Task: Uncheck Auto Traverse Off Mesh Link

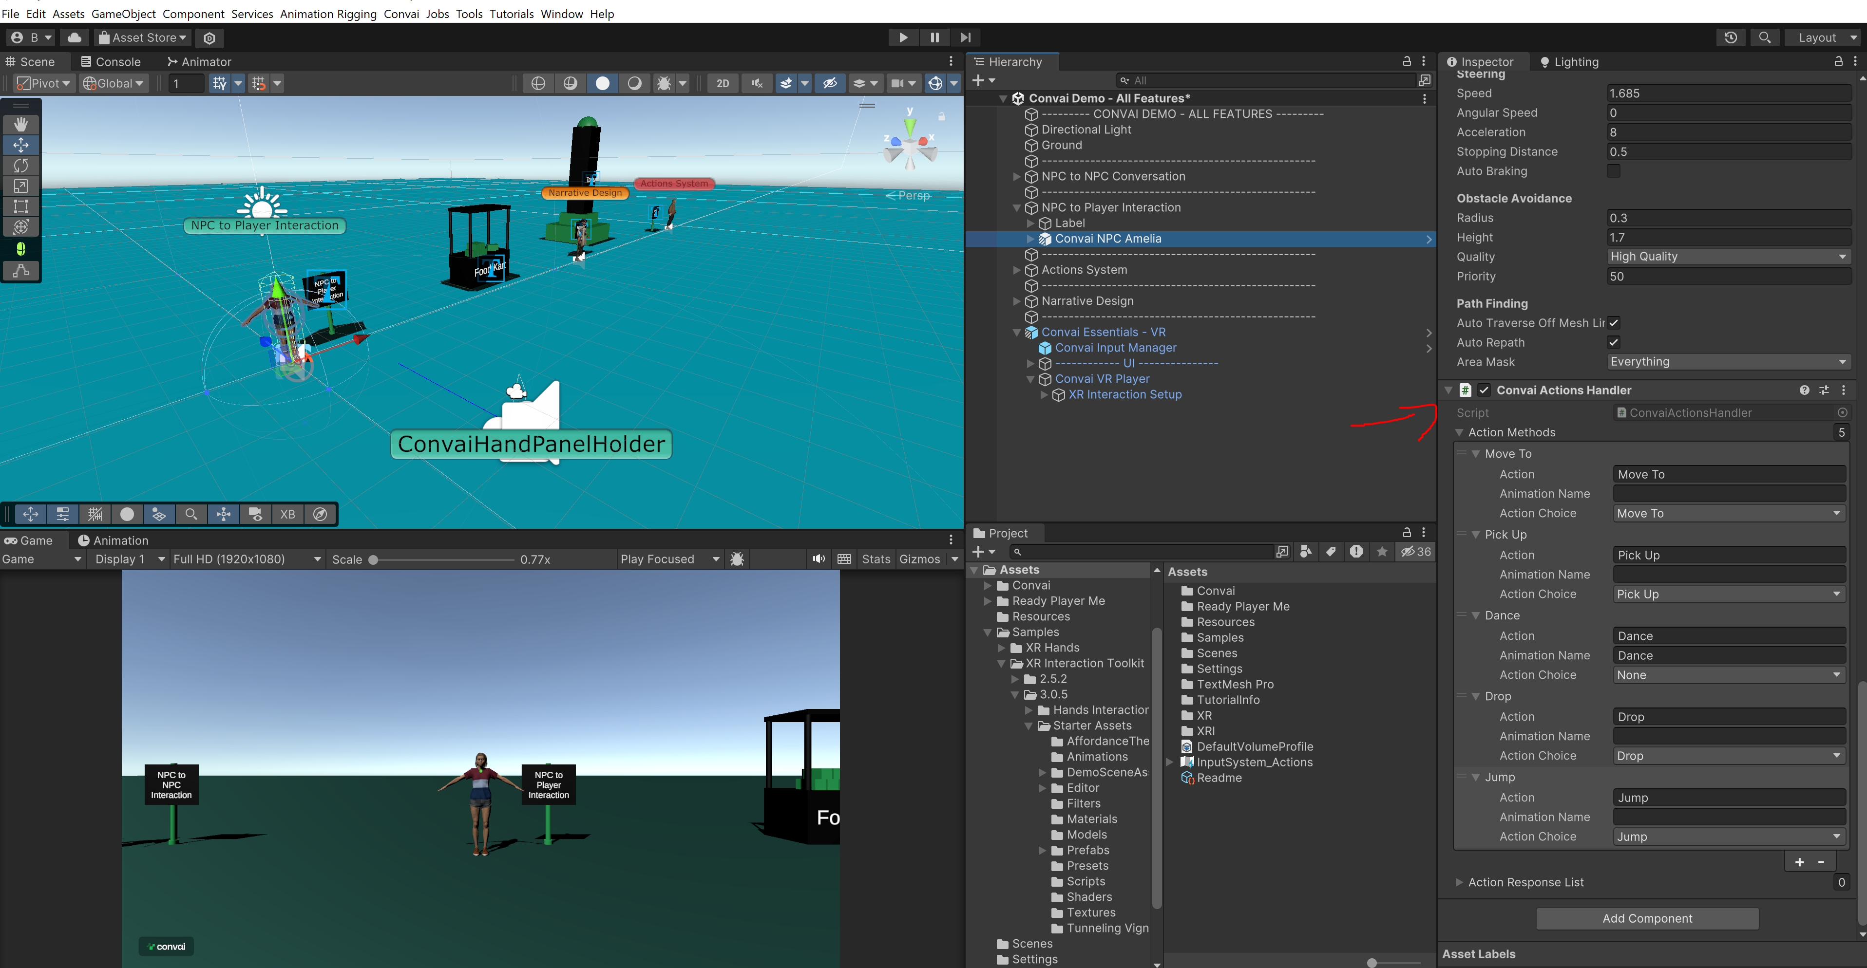Action: pyautogui.click(x=1613, y=323)
